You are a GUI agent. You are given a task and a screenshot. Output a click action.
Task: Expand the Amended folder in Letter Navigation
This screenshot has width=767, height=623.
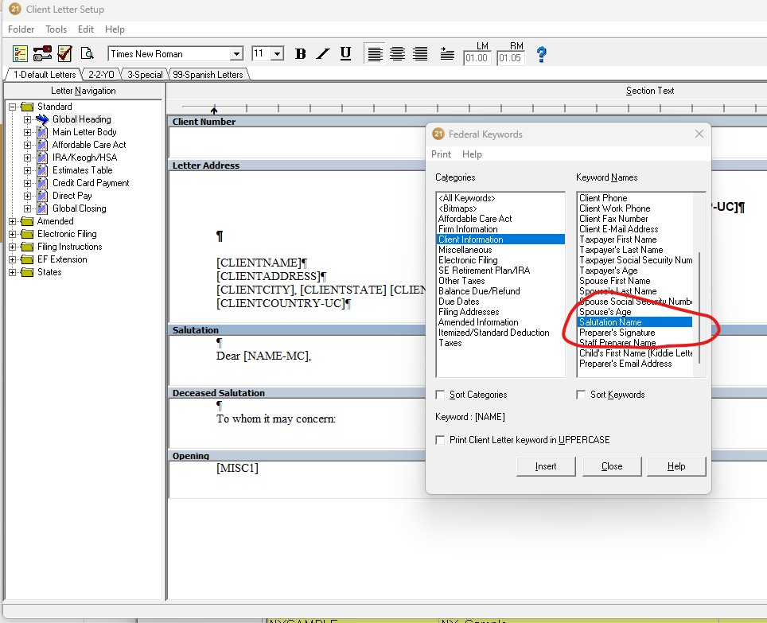pyautogui.click(x=11, y=221)
